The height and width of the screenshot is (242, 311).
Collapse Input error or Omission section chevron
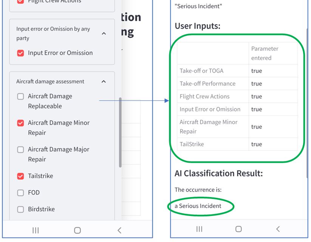coord(104,34)
